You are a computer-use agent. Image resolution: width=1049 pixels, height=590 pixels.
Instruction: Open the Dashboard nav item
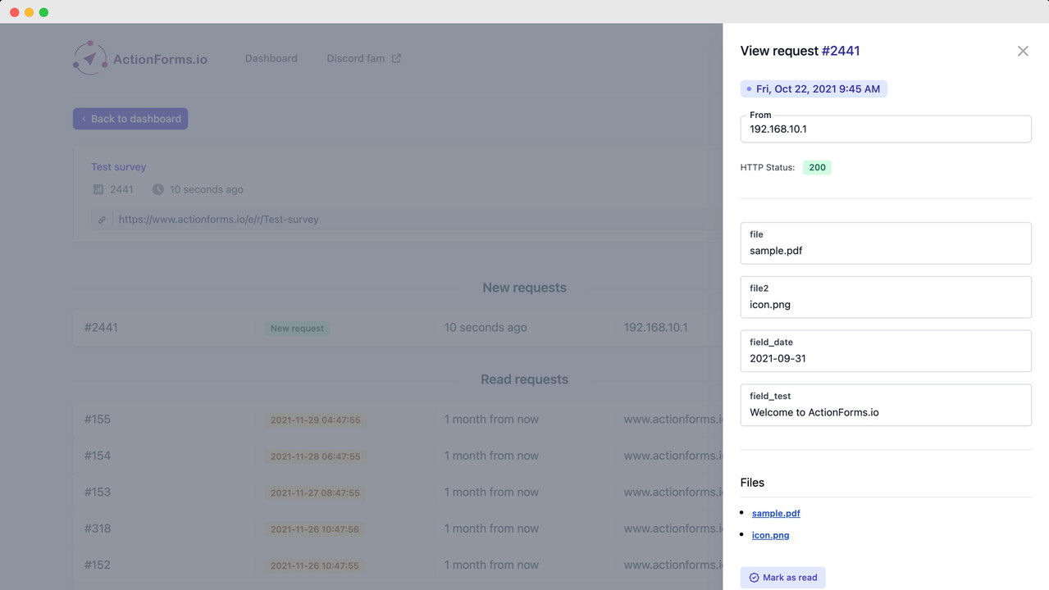point(271,58)
